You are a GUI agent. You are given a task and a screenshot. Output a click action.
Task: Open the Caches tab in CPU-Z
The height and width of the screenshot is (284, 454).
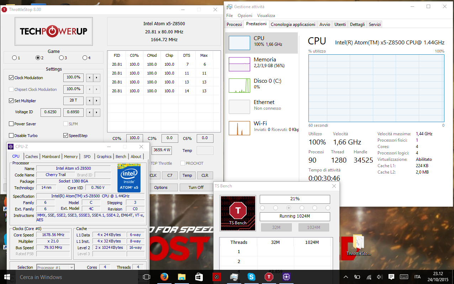coord(32,157)
